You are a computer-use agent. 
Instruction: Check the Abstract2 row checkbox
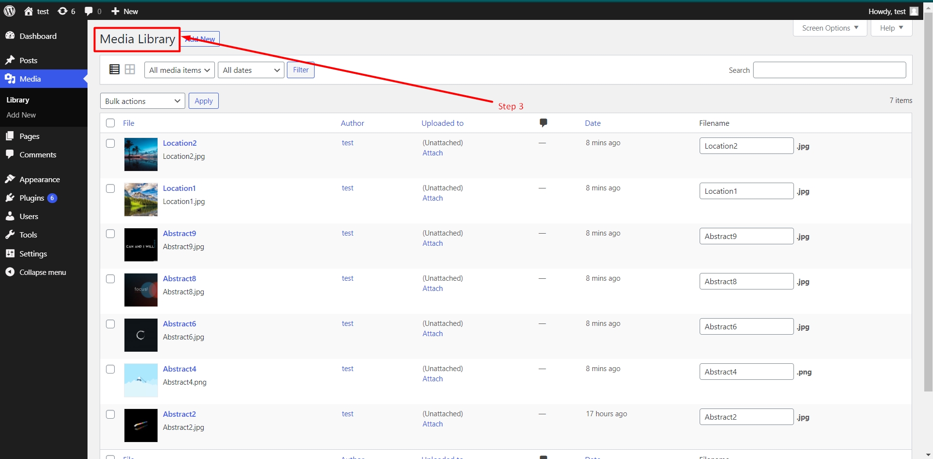pos(110,414)
